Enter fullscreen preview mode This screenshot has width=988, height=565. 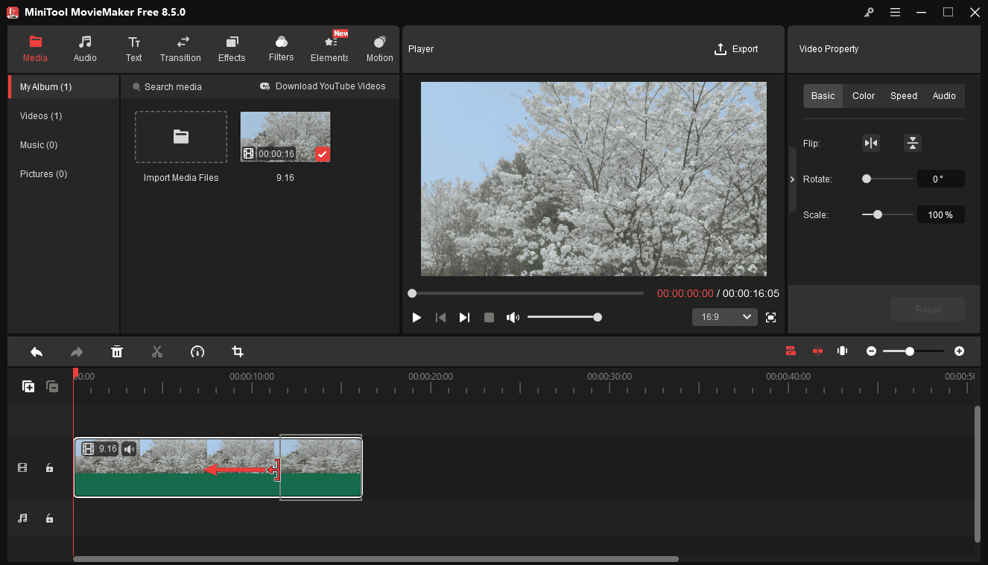770,316
